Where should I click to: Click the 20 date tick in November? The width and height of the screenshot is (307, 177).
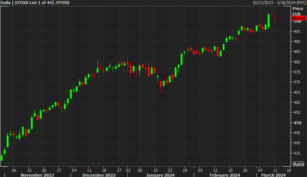pos(44,170)
